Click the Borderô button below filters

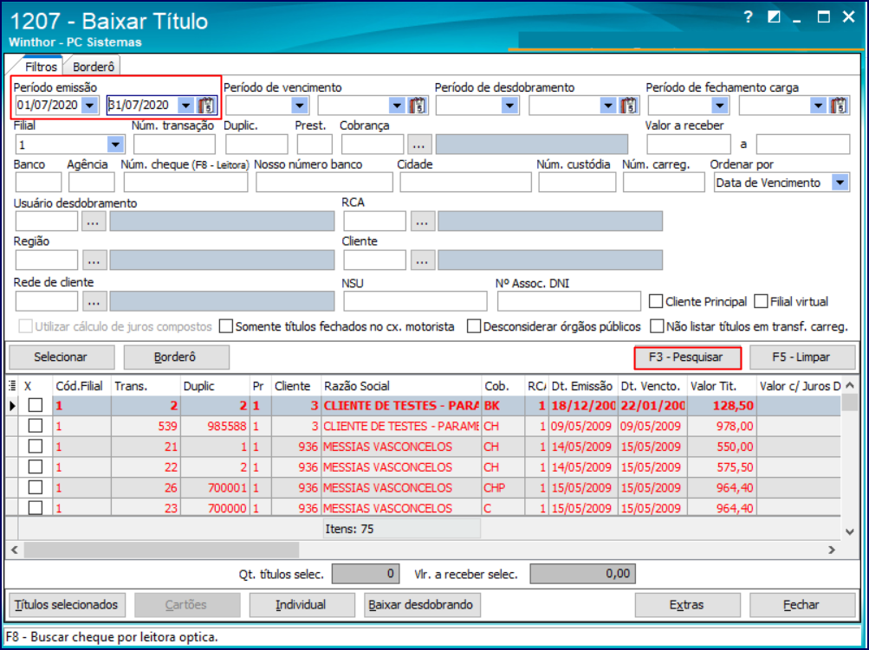176,357
